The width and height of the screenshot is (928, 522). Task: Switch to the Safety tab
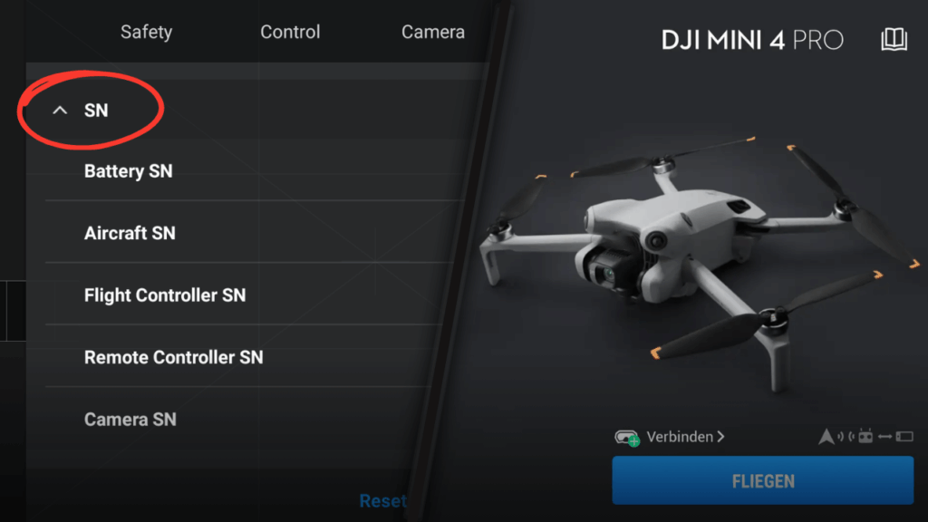pyautogui.click(x=146, y=32)
